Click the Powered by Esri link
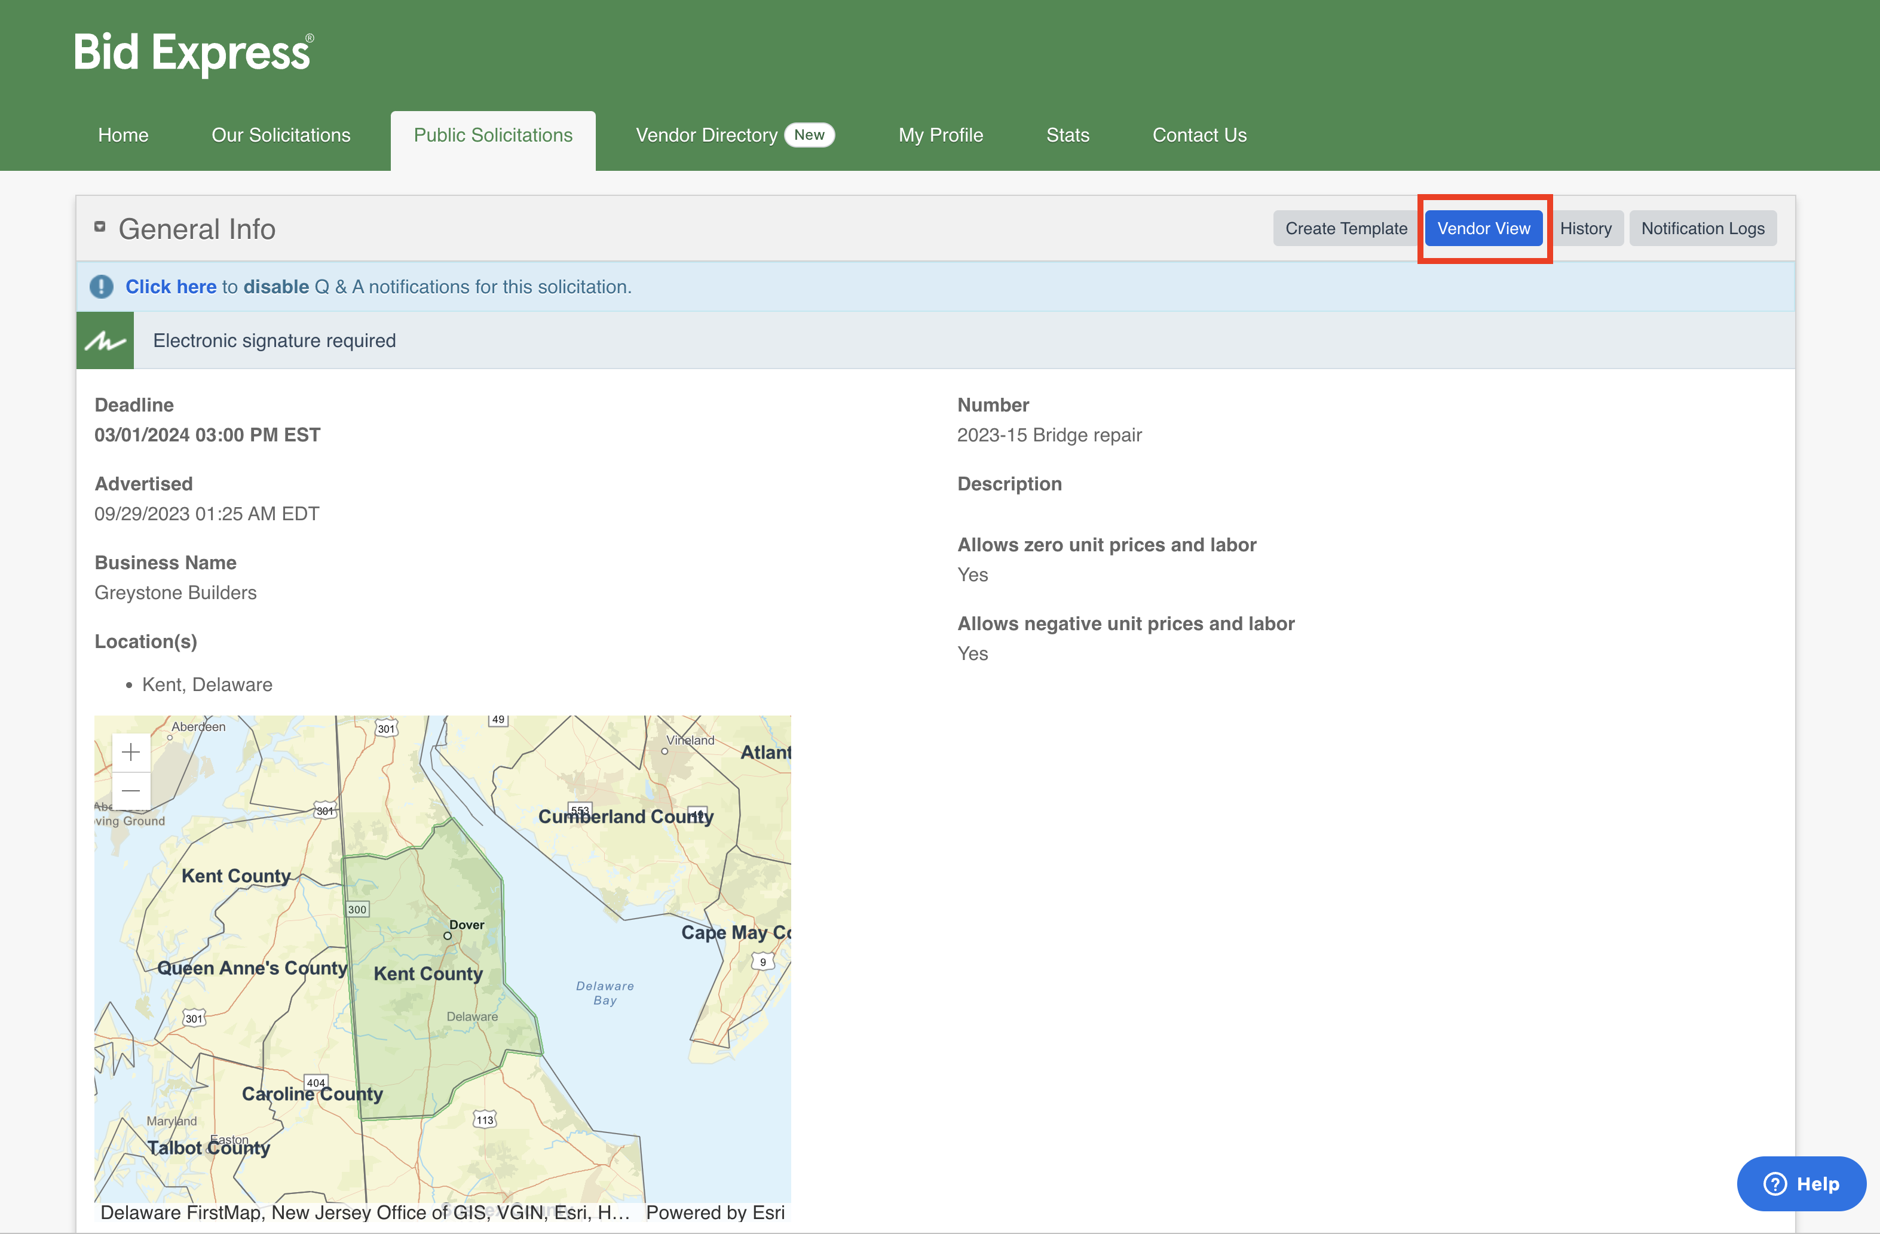 [x=715, y=1212]
